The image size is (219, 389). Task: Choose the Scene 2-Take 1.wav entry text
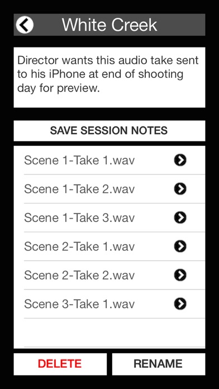tap(79, 246)
